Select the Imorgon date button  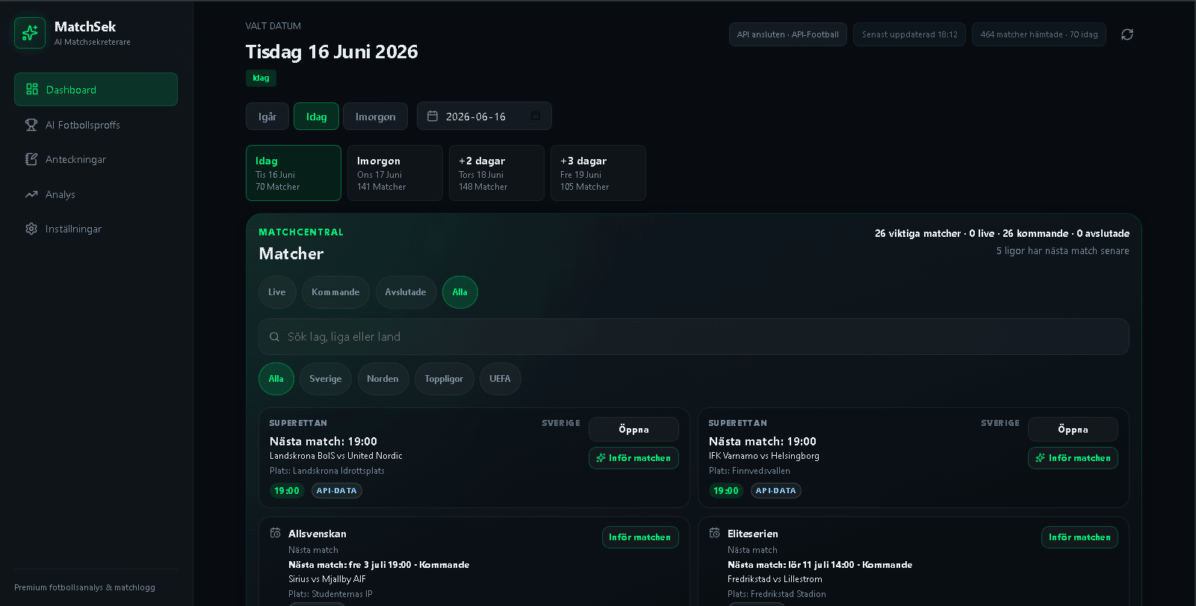pyautogui.click(x=375, y=117)
